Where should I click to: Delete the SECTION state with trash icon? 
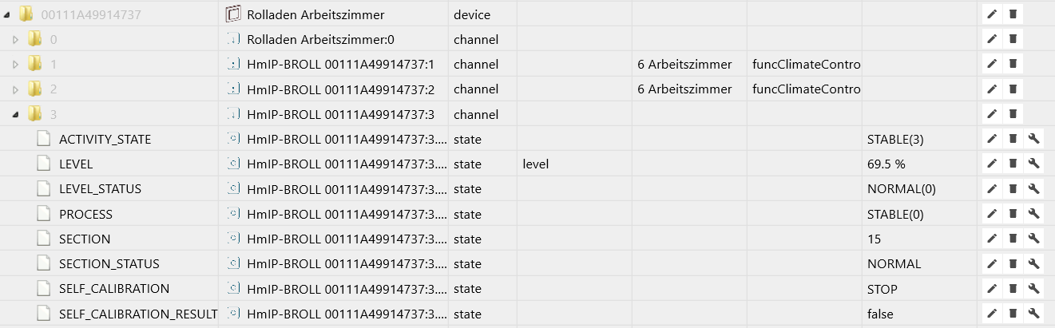pos(1013,239)
